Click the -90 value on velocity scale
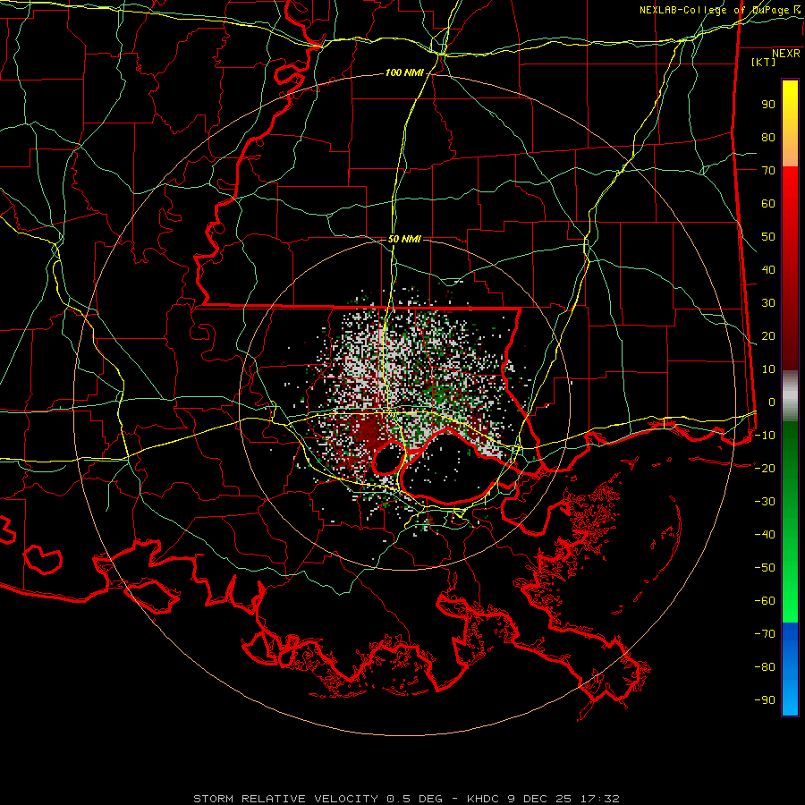Image resolution: width=805 pixels, height=805 pixels. point(765,700)
